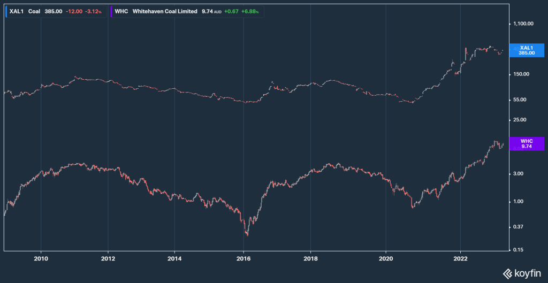The image size is (548, 283).
Task: Click the 2014 label on time axis
Action: point(174,258)
